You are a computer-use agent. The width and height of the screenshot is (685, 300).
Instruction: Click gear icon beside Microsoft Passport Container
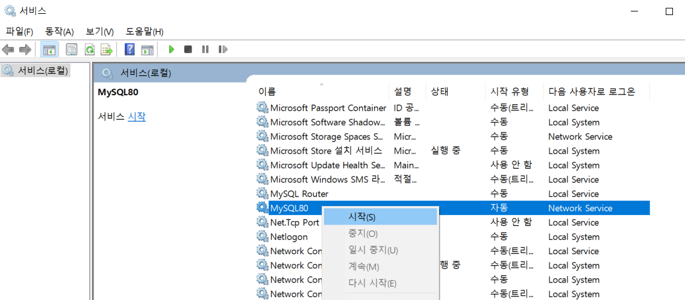[262, 108]
